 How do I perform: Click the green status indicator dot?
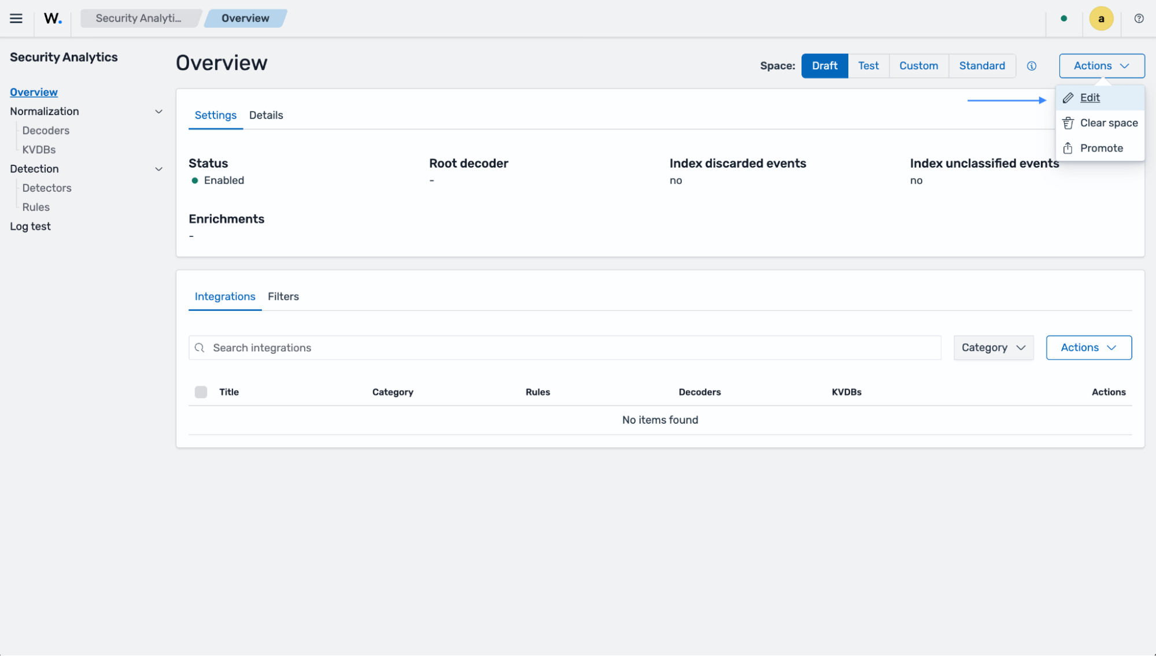[x=1063, y=18]
